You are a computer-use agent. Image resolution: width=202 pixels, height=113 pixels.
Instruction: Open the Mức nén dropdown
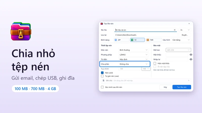134,50
